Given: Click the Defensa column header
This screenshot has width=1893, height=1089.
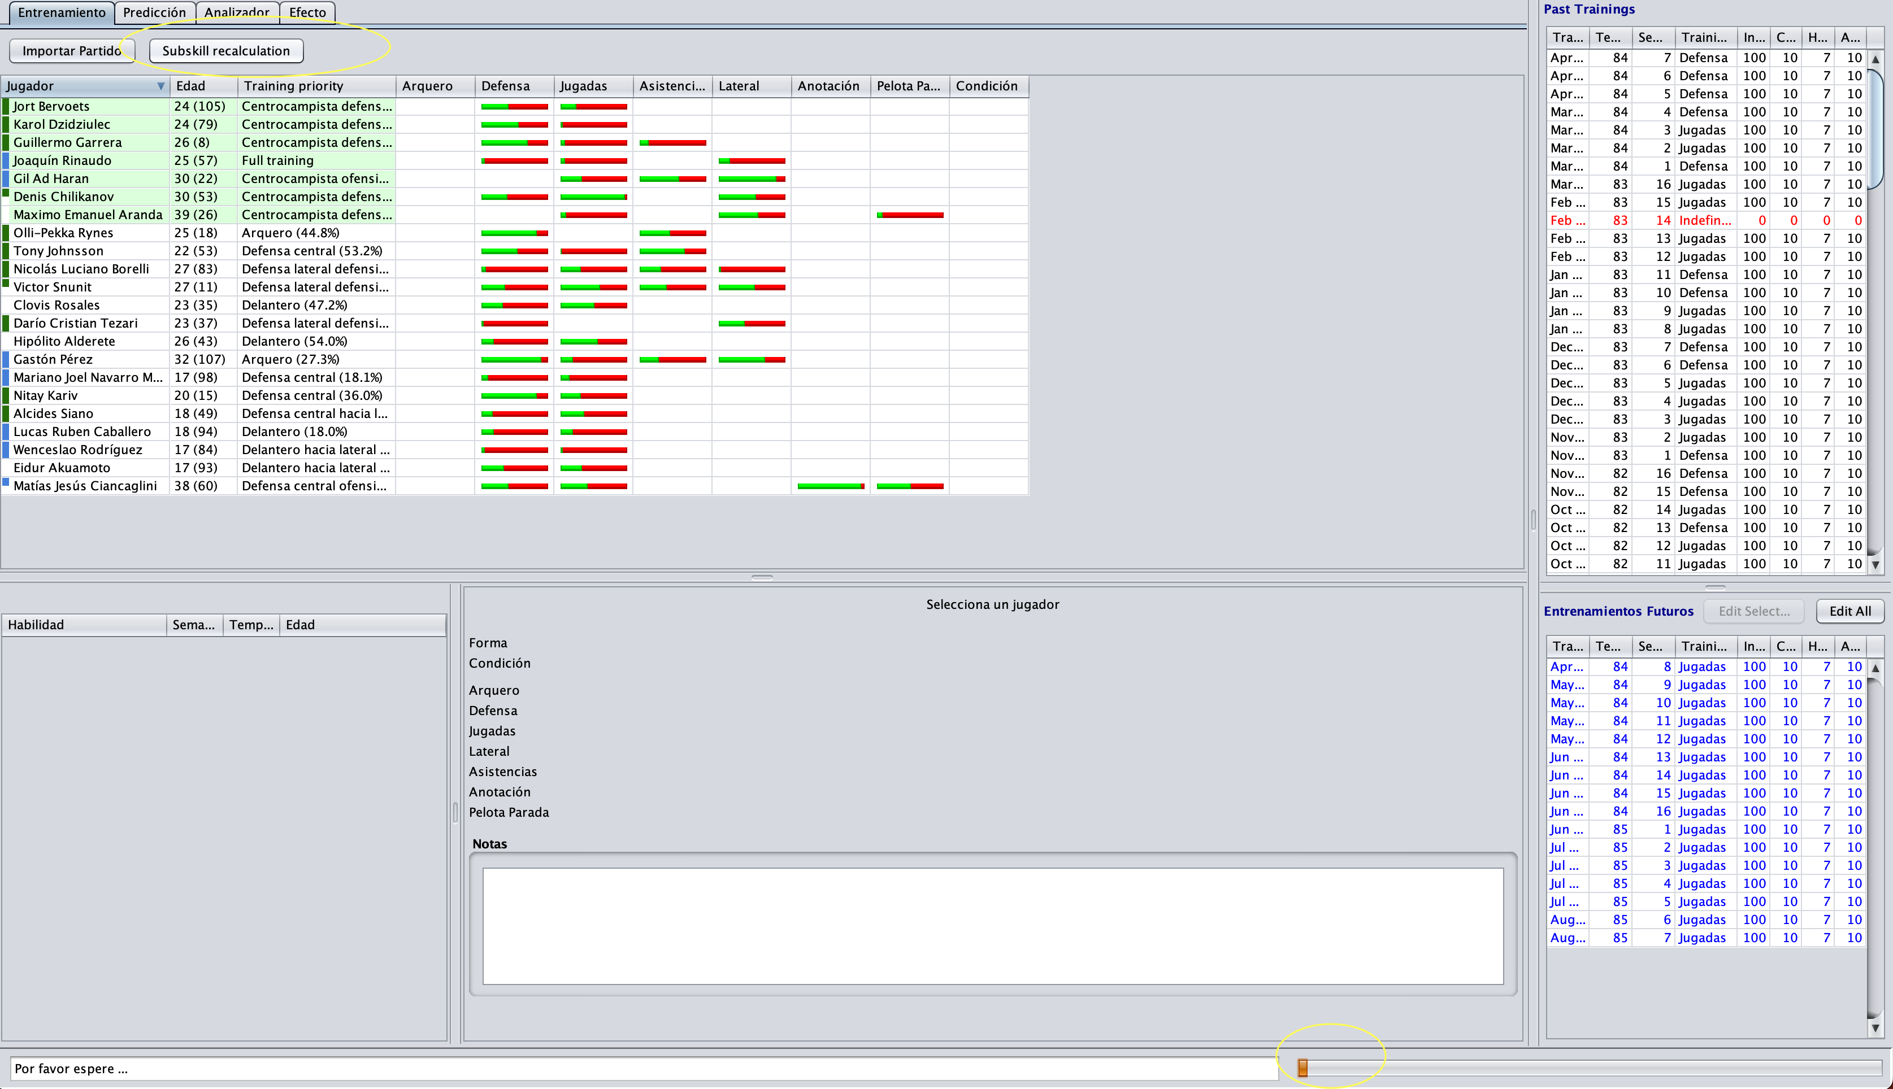Looking at the screenshot, I should [x=514, y=86].
